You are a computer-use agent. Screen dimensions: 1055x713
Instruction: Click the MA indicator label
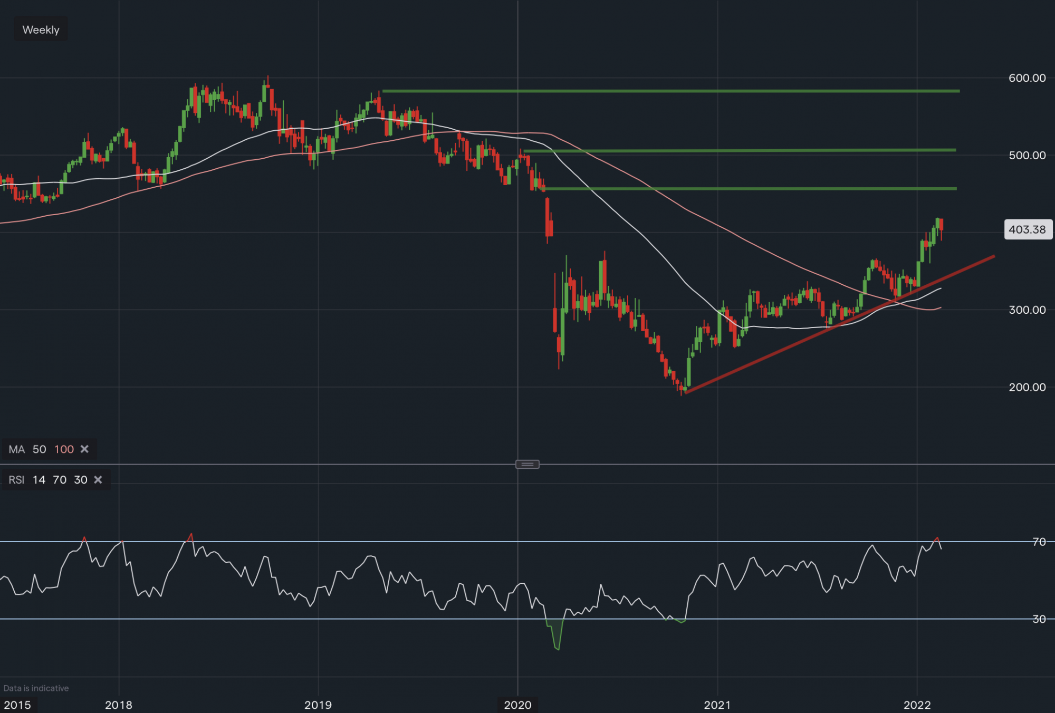coord(16,449)
